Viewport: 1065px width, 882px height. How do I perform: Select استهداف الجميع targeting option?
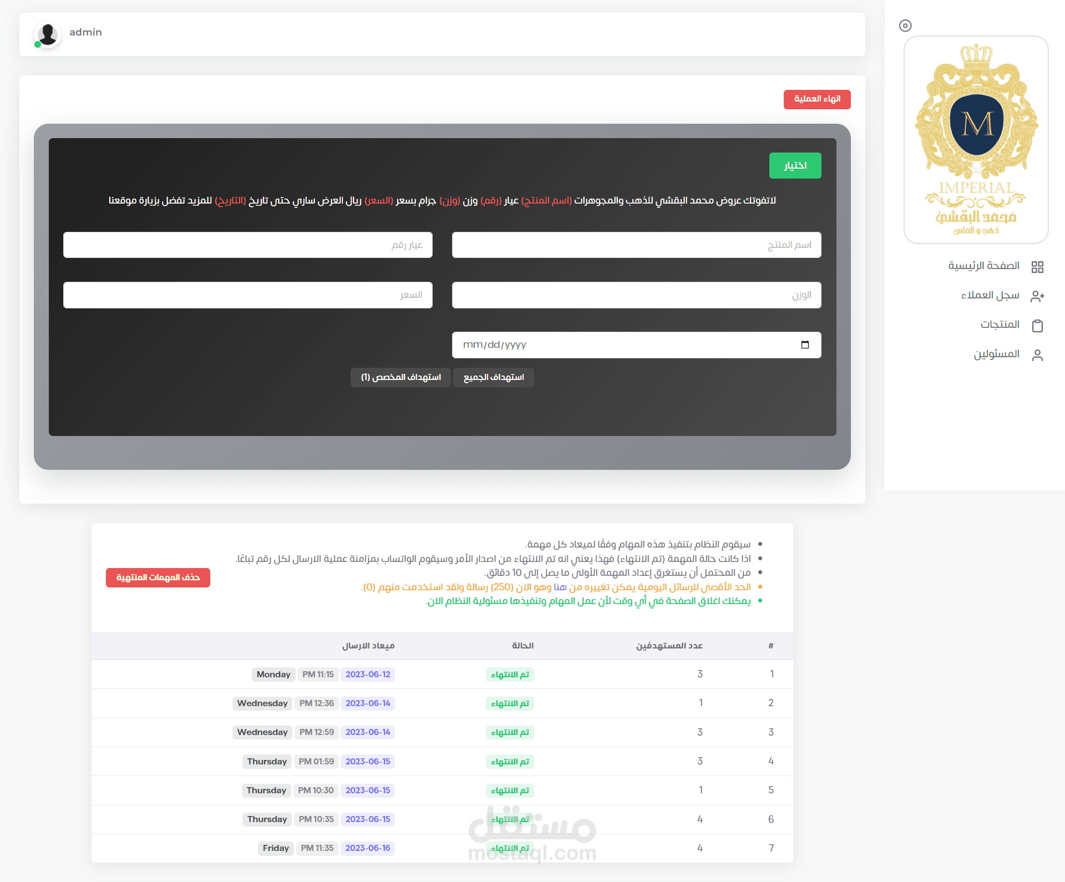[493, 377]
